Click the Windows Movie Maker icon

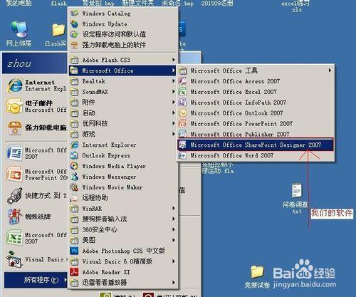pyautogui.click(x=74, y=187)
